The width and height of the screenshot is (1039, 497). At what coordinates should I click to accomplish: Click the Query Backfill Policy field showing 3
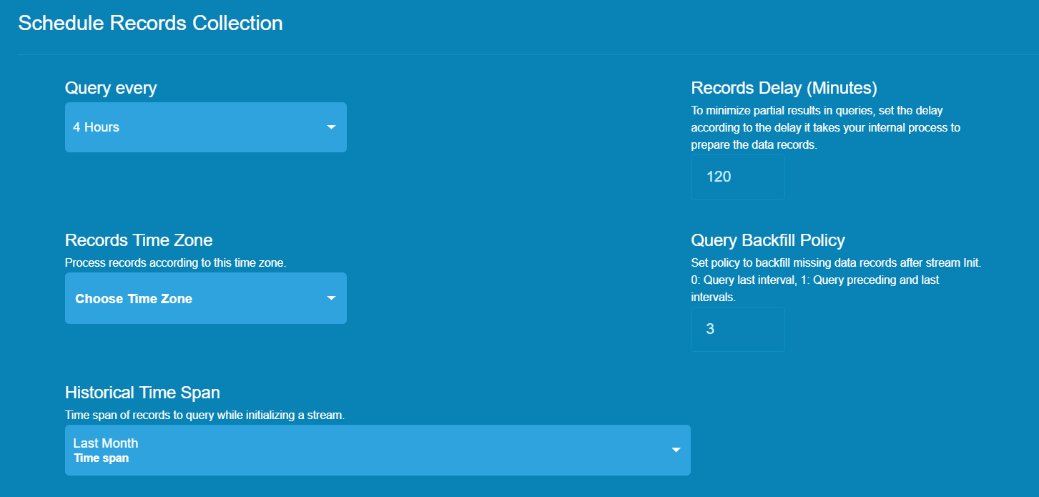tap(737, 329)
